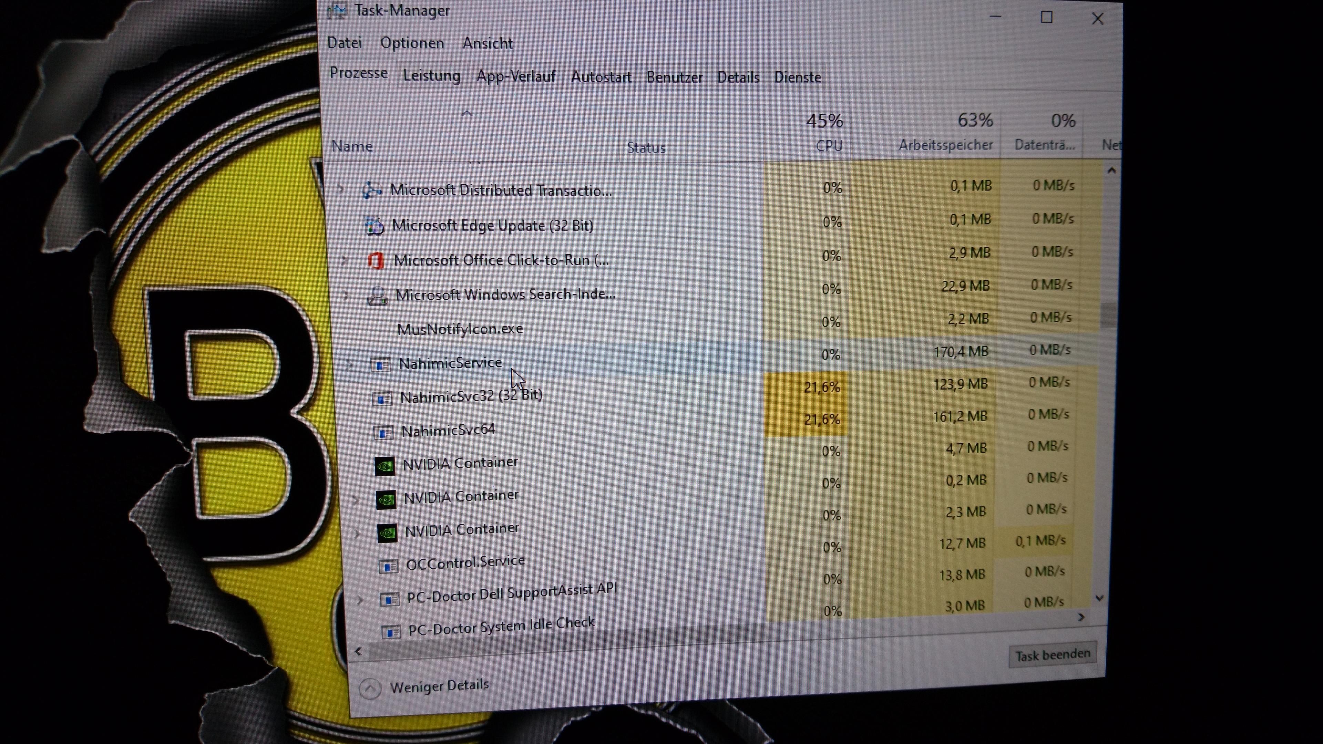Click the 0,1 MB/s disk value

click(x=1040, y=541)
